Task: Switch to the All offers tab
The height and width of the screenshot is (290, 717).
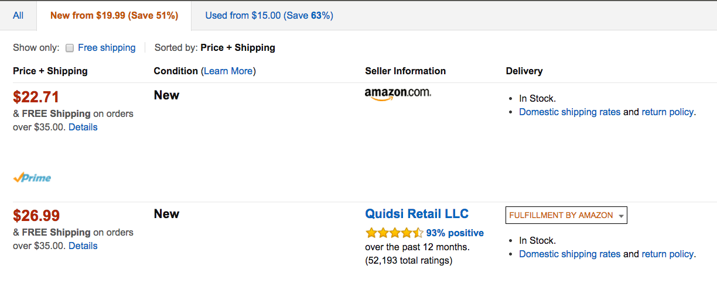Action: coord(18,16)
